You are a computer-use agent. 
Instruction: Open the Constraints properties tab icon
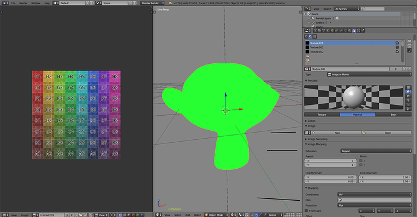click(337, 31)
